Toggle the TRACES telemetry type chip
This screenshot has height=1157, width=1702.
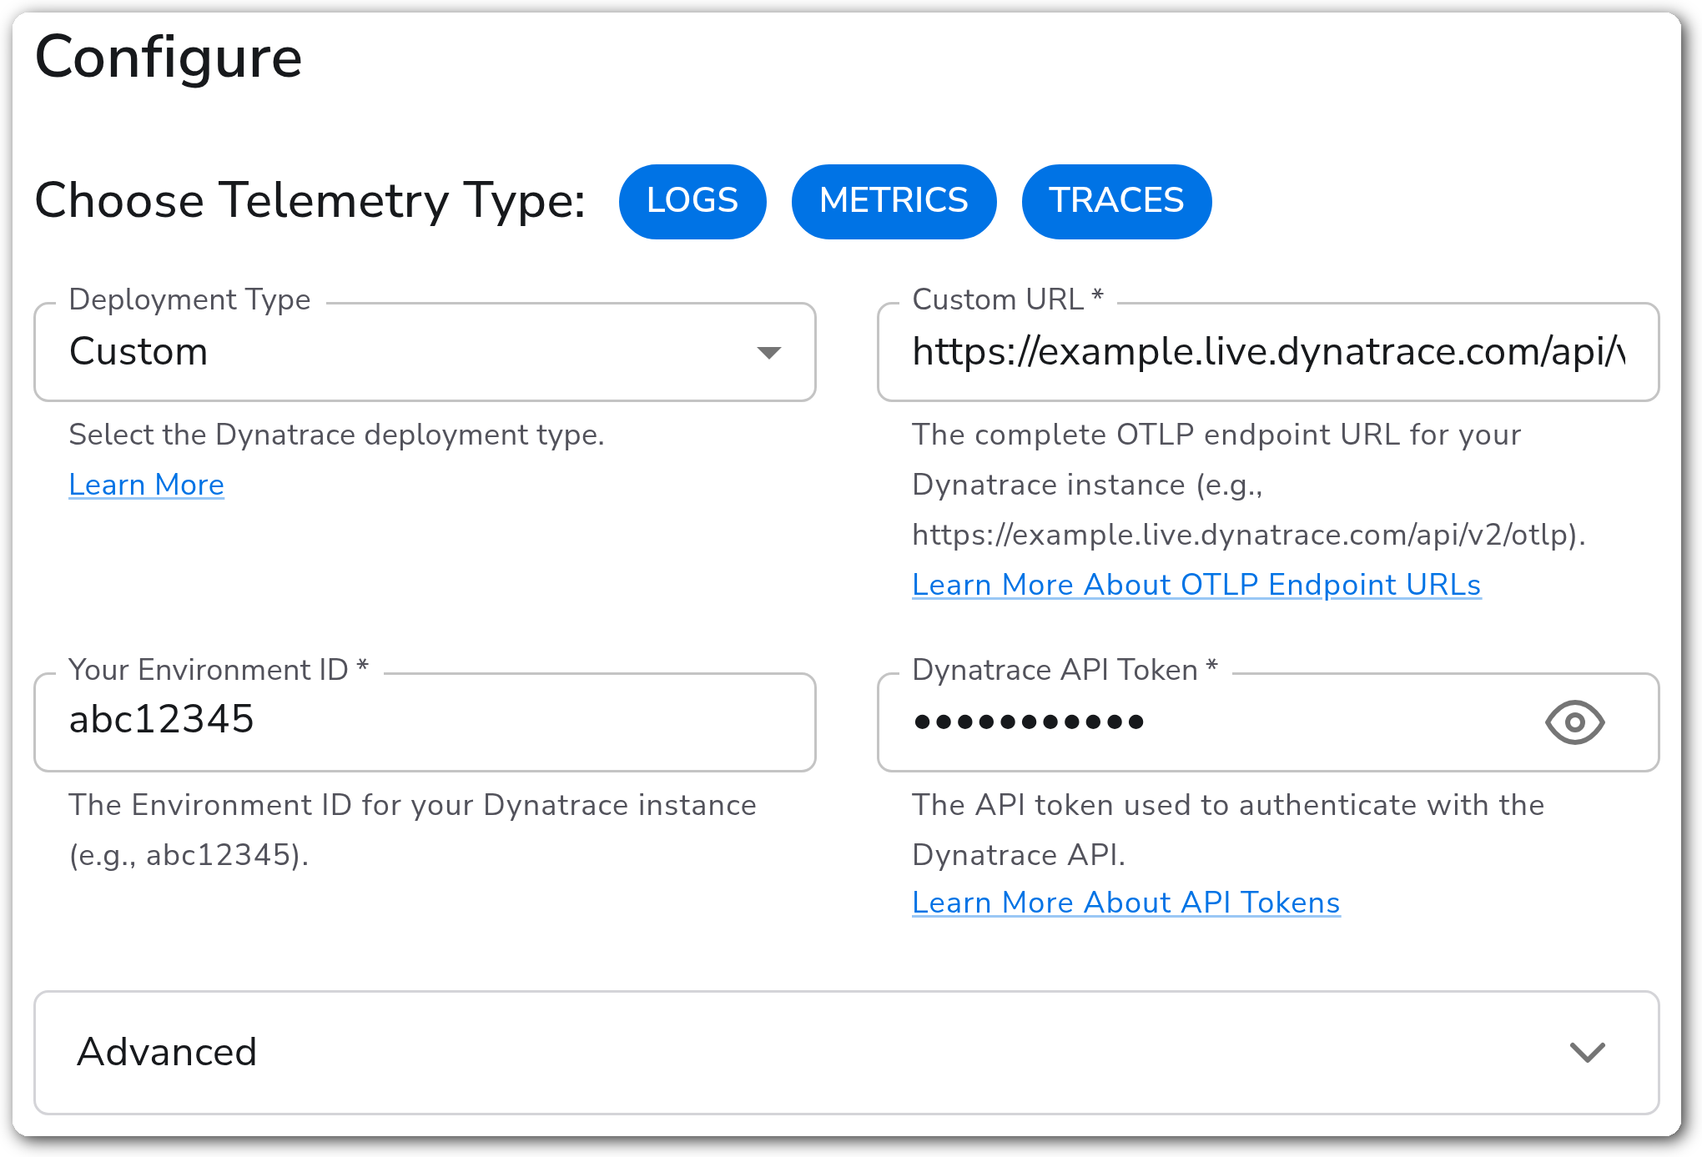tap(1116, 201)
